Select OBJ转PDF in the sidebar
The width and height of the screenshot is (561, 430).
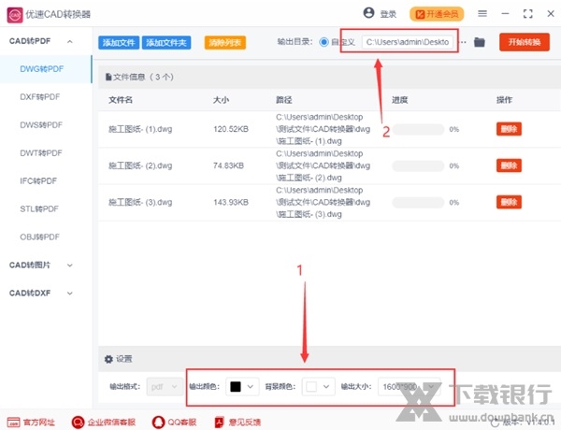(x=39, y=236)
